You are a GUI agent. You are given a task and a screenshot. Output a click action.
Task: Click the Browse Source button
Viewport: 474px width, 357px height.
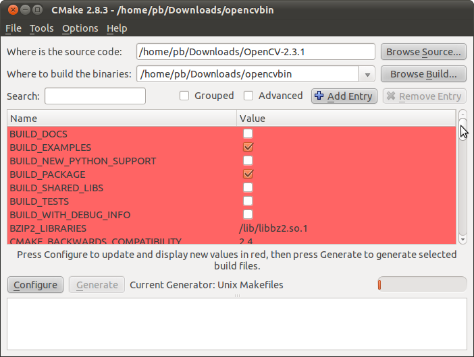[423, 52]
